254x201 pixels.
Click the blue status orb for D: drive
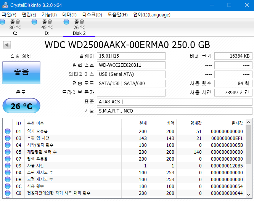tap(34, 22)
